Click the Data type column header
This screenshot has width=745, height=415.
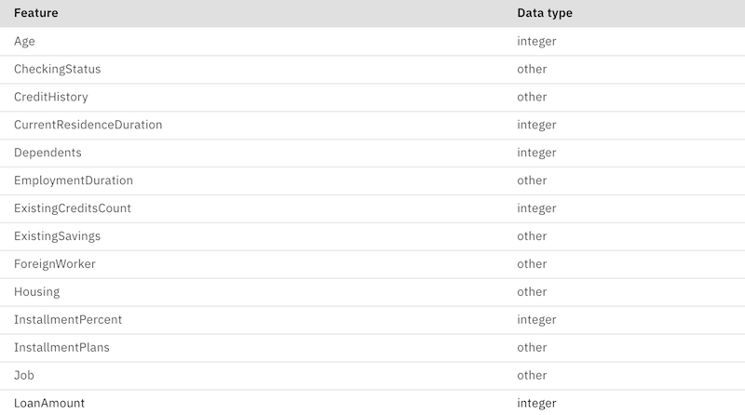click(x=545, y=13)
